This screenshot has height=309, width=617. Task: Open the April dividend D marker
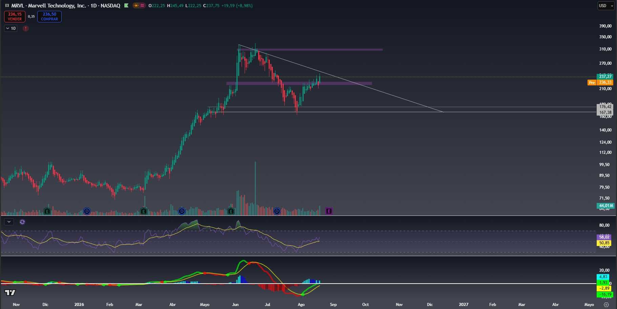point(182,211)
